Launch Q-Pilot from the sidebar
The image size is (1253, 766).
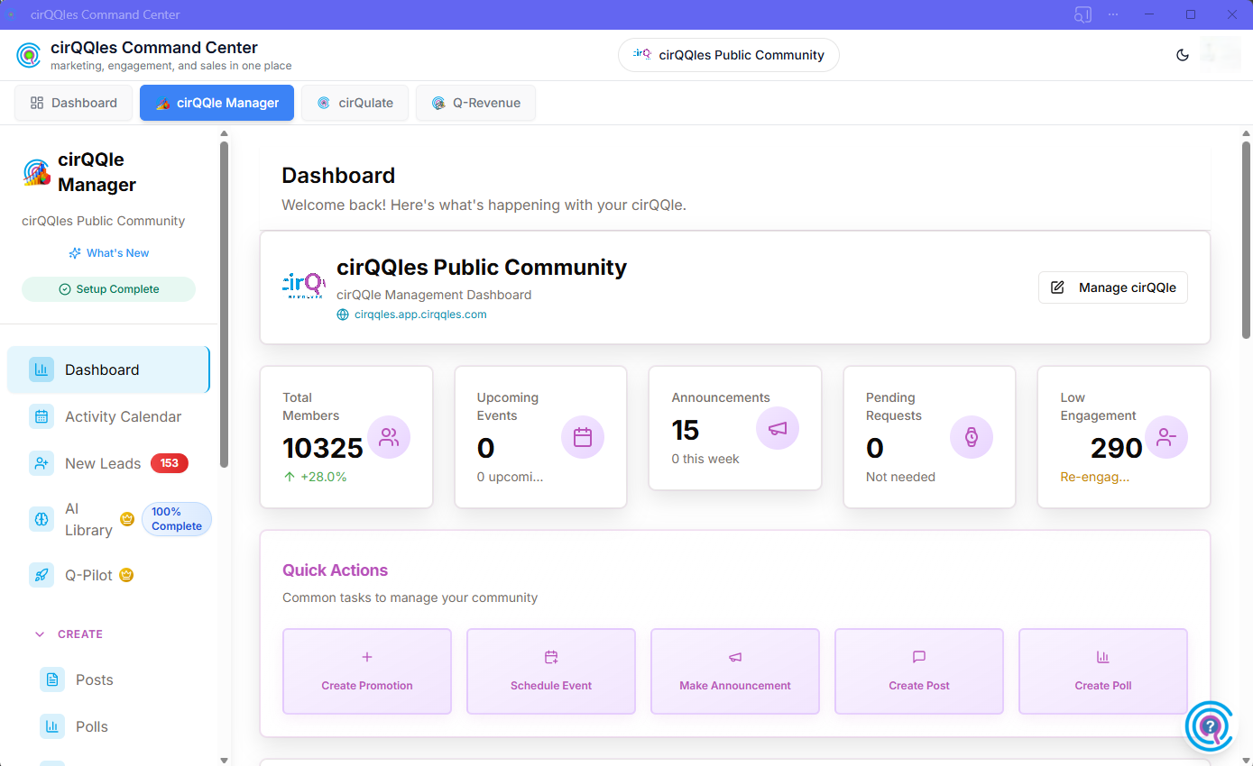[41, 575]
